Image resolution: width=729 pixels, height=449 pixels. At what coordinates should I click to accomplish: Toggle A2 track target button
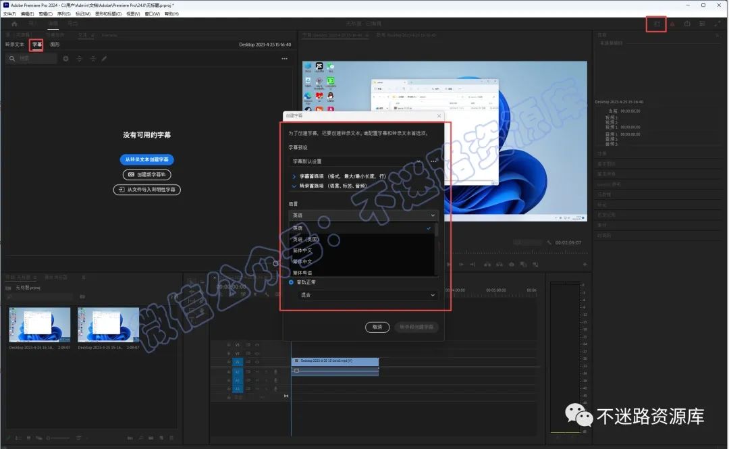tap(238, 381)
